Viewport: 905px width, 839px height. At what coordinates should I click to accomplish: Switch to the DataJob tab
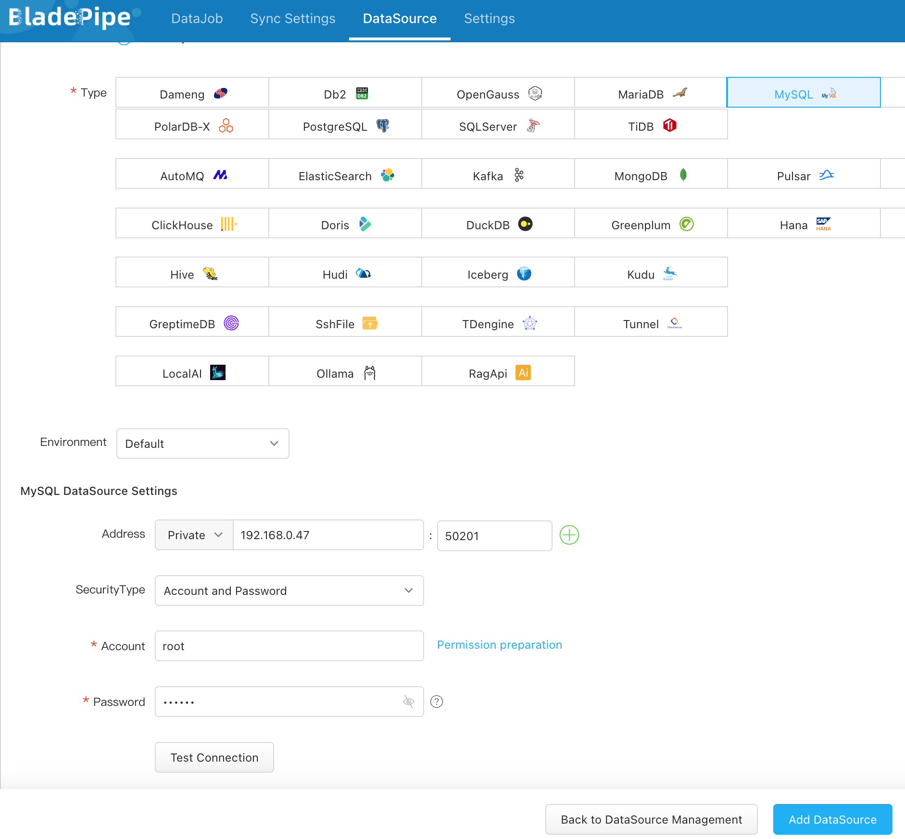pos(197,18)
